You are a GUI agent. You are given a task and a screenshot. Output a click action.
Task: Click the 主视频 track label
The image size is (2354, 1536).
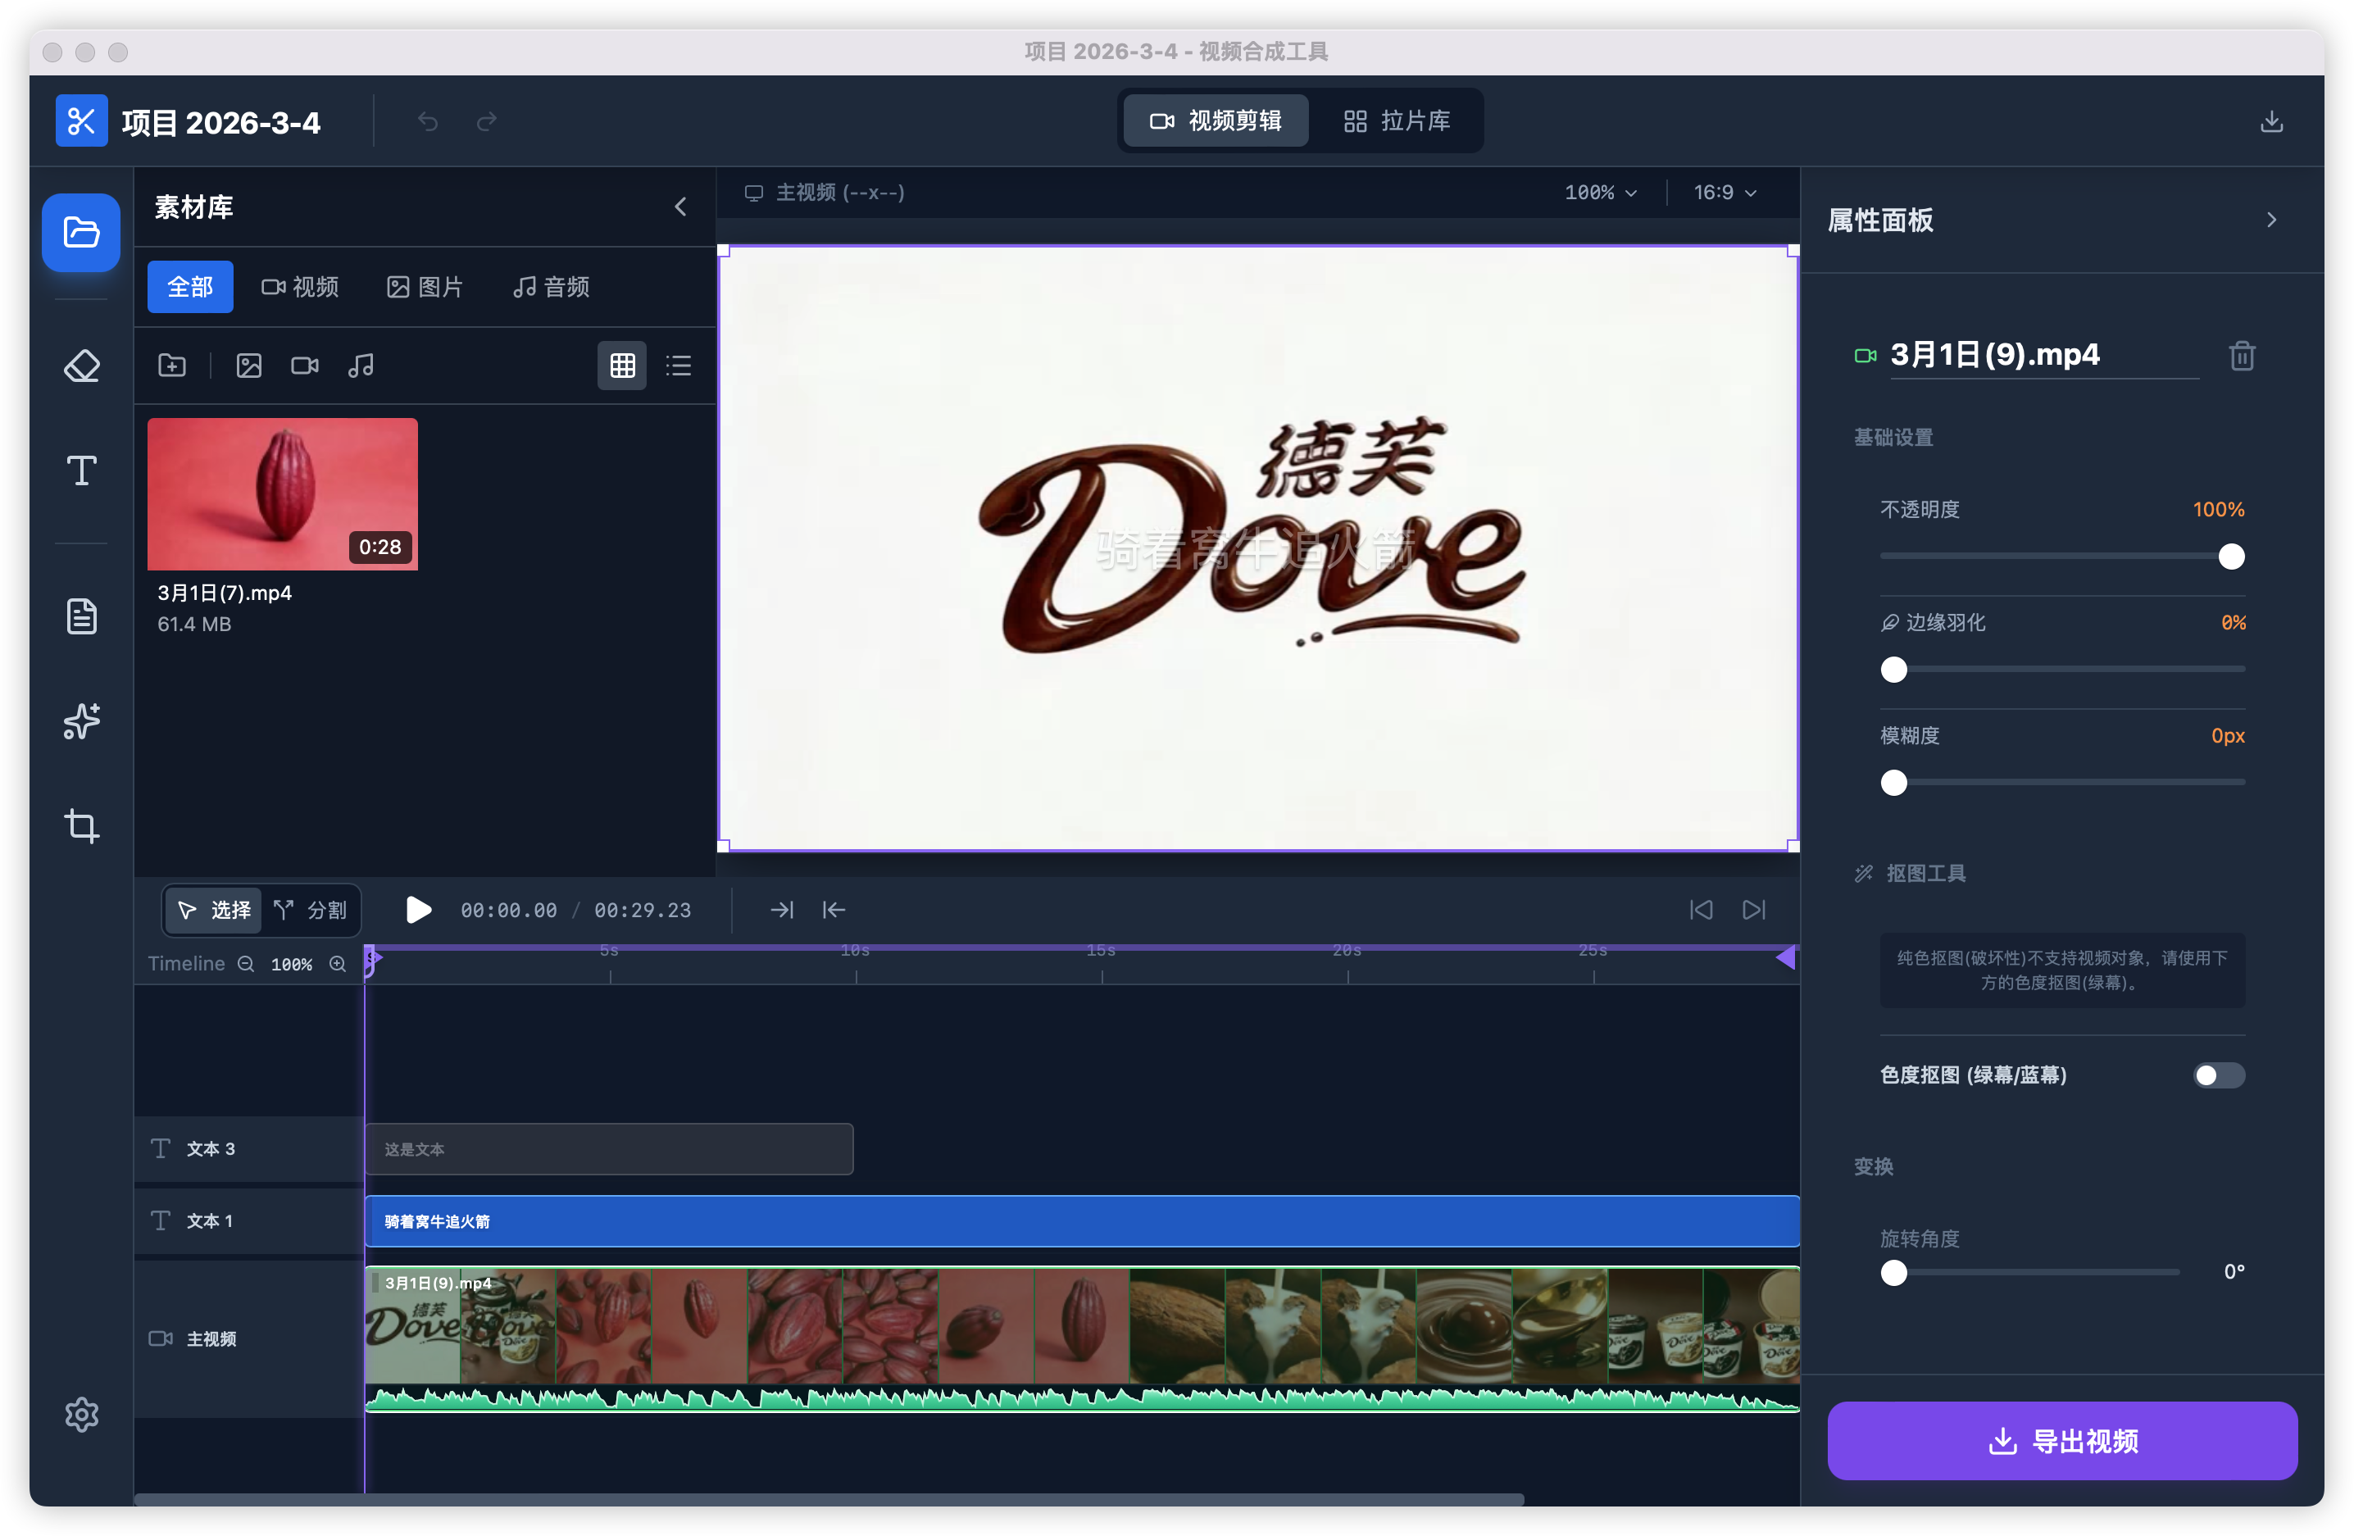[x=211, y=1339]
